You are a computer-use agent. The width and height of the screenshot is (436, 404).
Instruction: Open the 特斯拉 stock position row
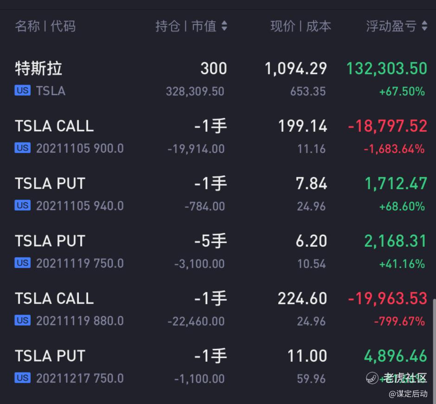pos(218,79)
